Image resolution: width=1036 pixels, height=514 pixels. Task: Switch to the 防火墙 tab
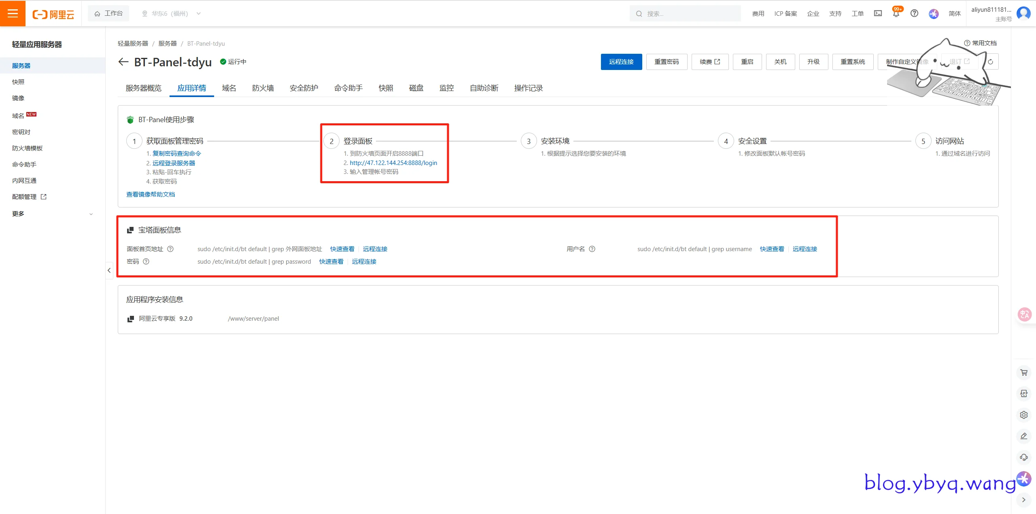pyautogui.click(x=263, y=88)
